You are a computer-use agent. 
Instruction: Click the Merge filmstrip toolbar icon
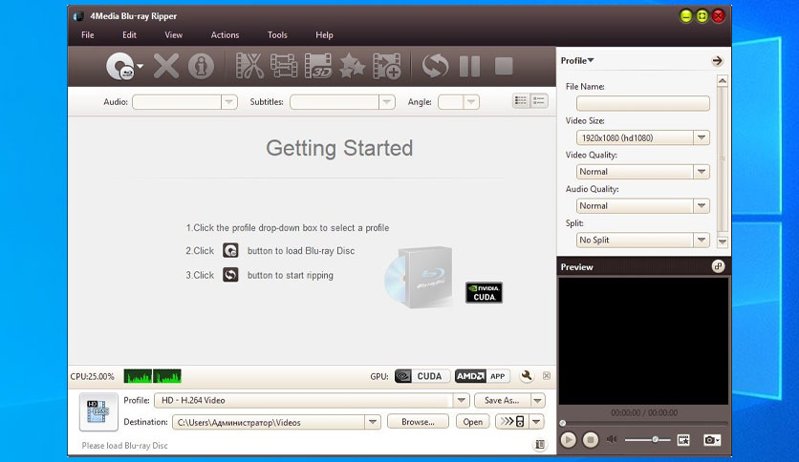[x=284, y=66]
